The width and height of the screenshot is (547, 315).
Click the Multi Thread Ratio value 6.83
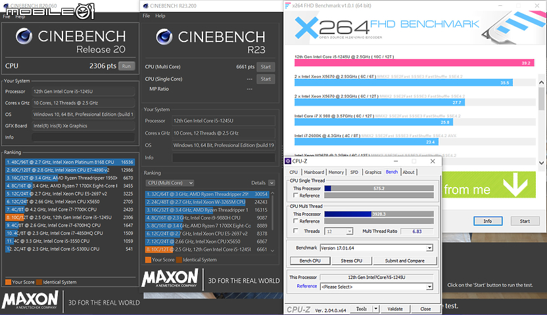tap(417, 231)
